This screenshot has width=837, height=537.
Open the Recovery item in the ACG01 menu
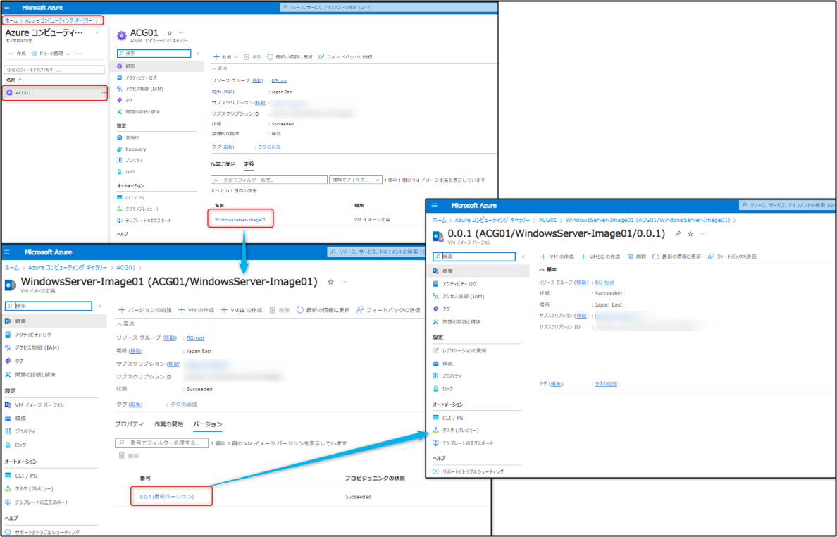[x=135, y=149]
